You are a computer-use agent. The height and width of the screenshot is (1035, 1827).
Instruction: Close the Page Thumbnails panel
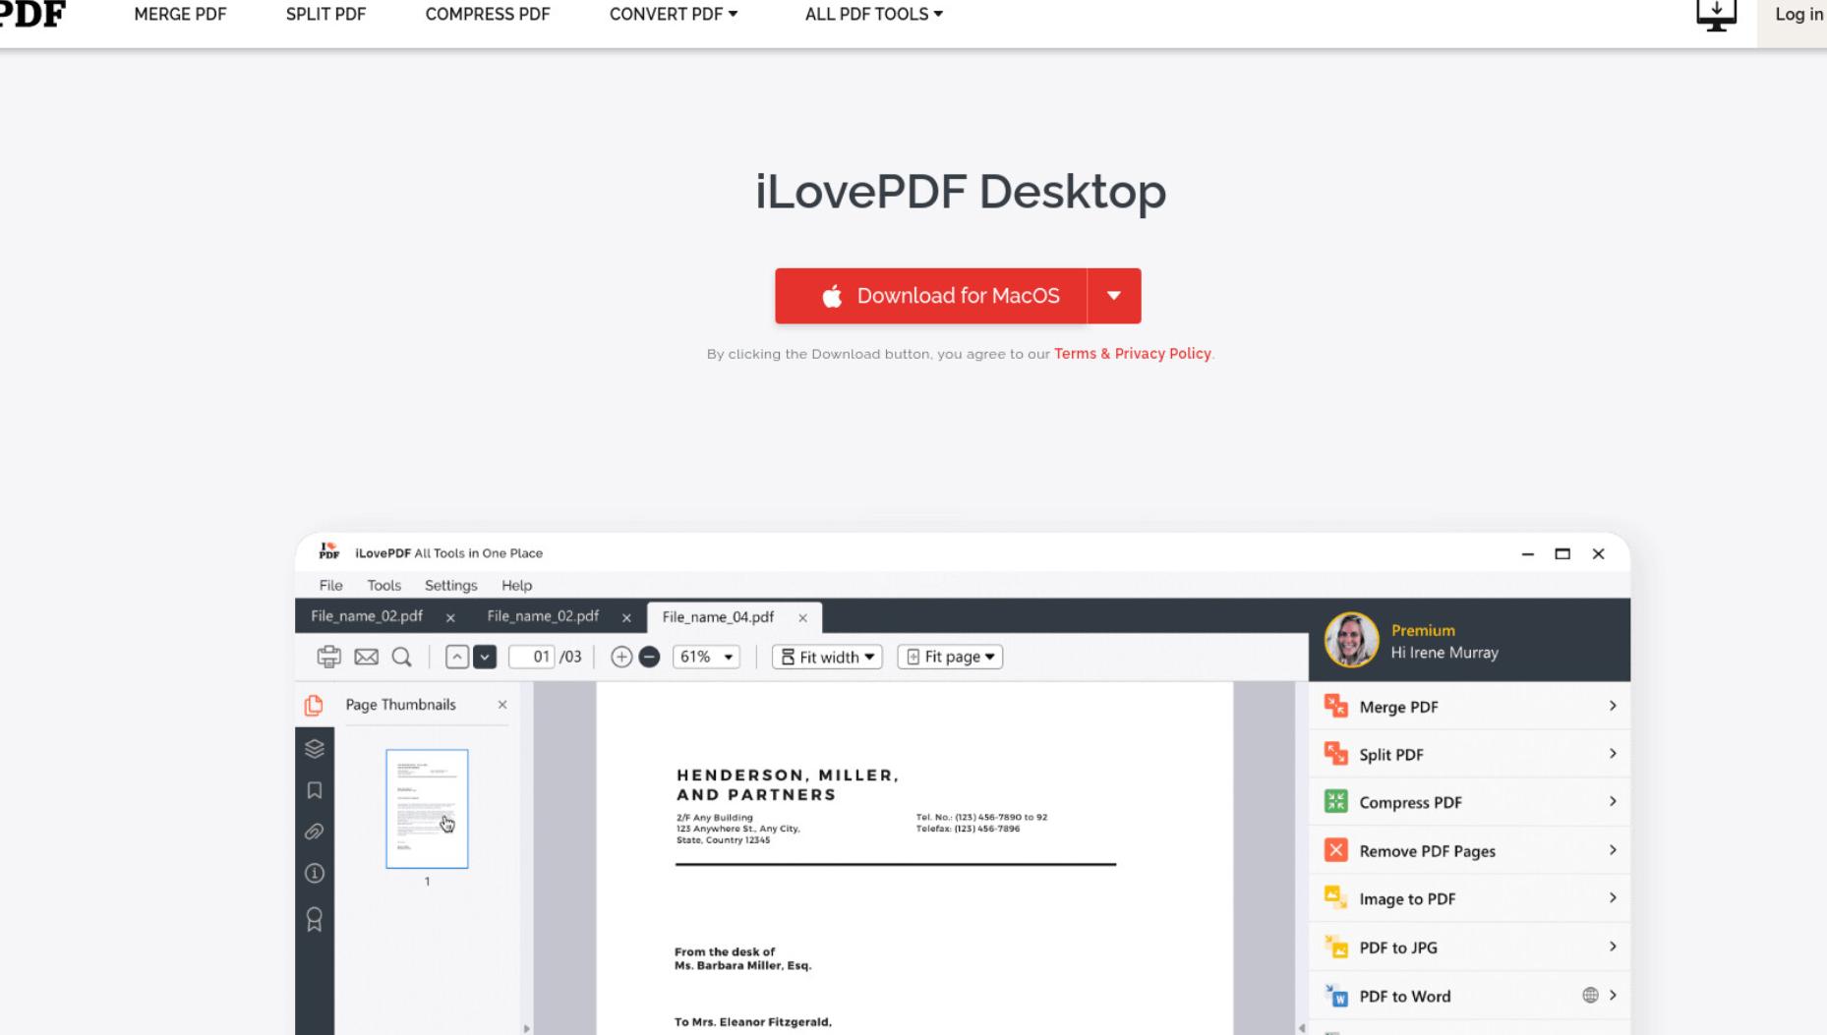502,705
